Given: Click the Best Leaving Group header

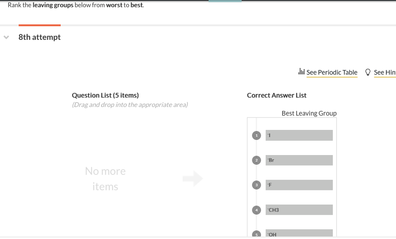Looking at the screenshot, I should [x=309, y=113].
